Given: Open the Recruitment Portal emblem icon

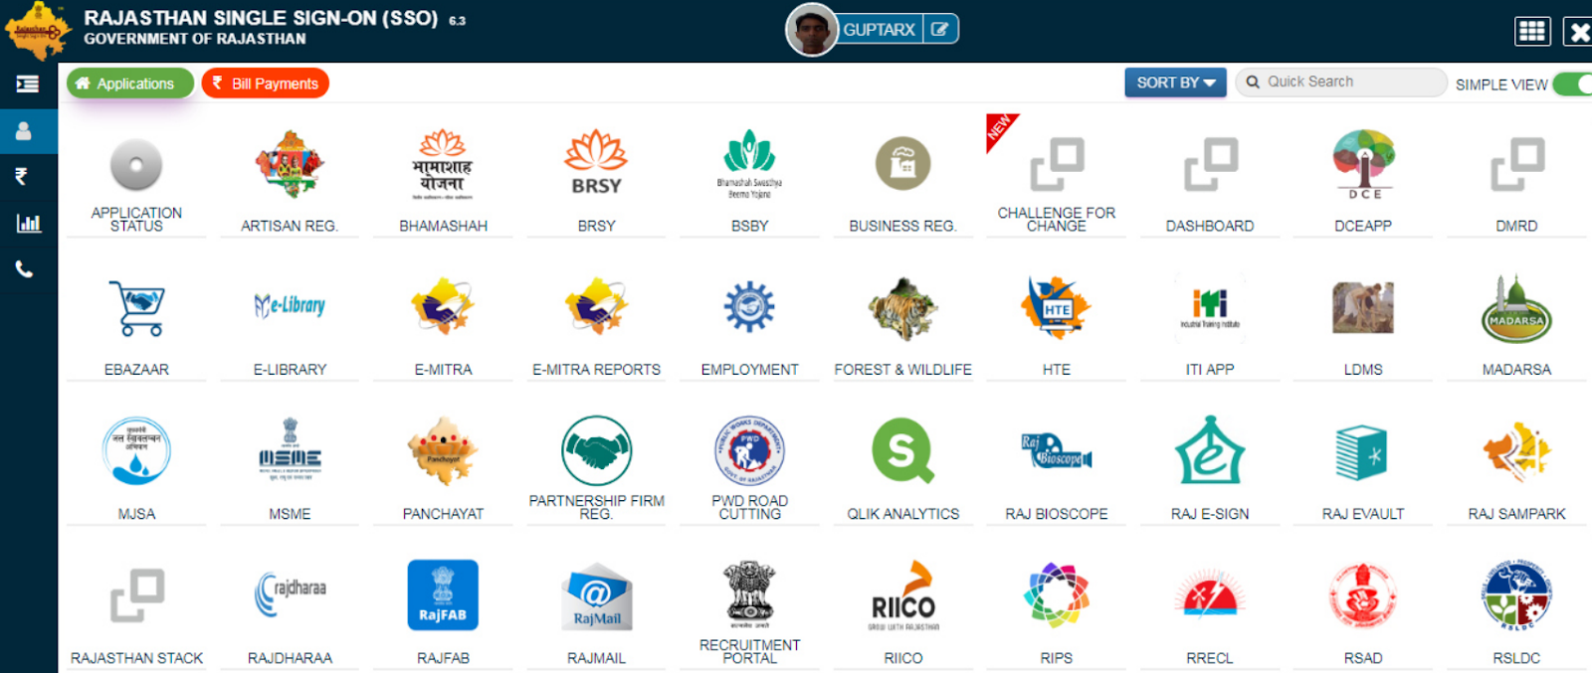Looking at the screenshot, I should click(x=749, y=594).
